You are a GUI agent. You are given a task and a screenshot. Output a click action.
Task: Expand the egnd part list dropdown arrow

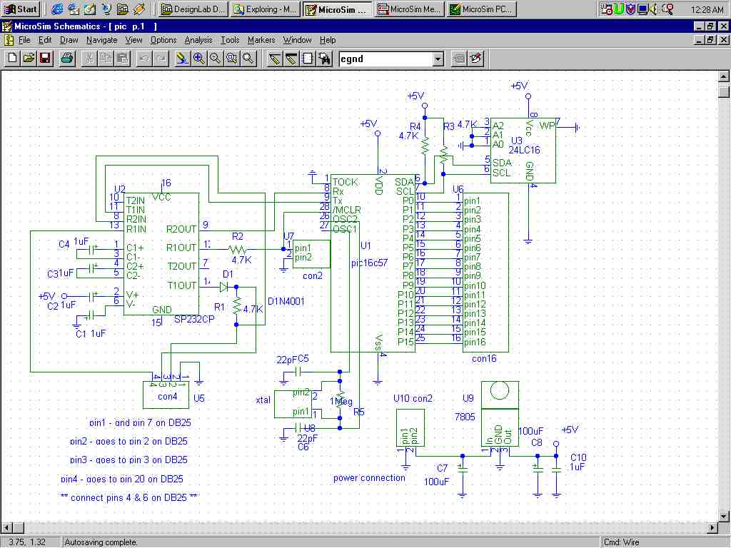click(438, 59)
